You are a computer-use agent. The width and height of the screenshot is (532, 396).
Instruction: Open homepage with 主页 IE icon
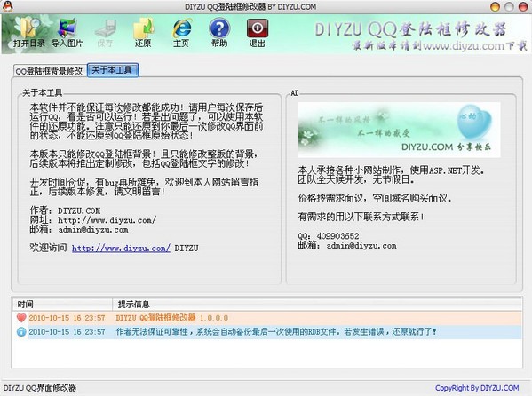click(181, 33)
